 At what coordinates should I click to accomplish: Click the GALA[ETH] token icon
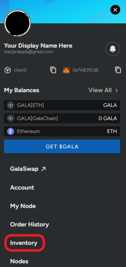click(10, 105)
